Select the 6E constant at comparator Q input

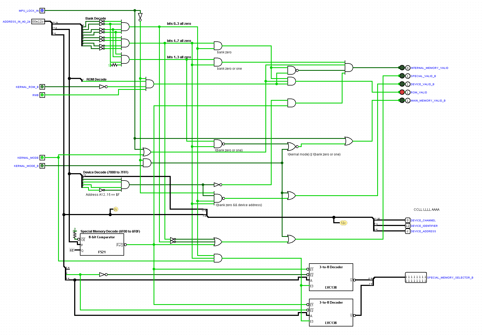pos(72,250)
